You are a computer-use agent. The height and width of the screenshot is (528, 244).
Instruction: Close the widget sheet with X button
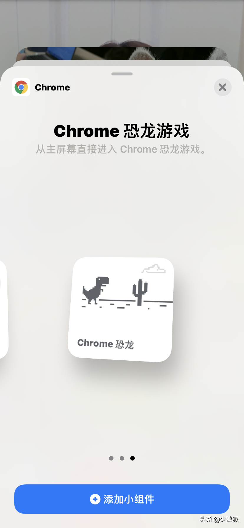click(x=222, y=87)
